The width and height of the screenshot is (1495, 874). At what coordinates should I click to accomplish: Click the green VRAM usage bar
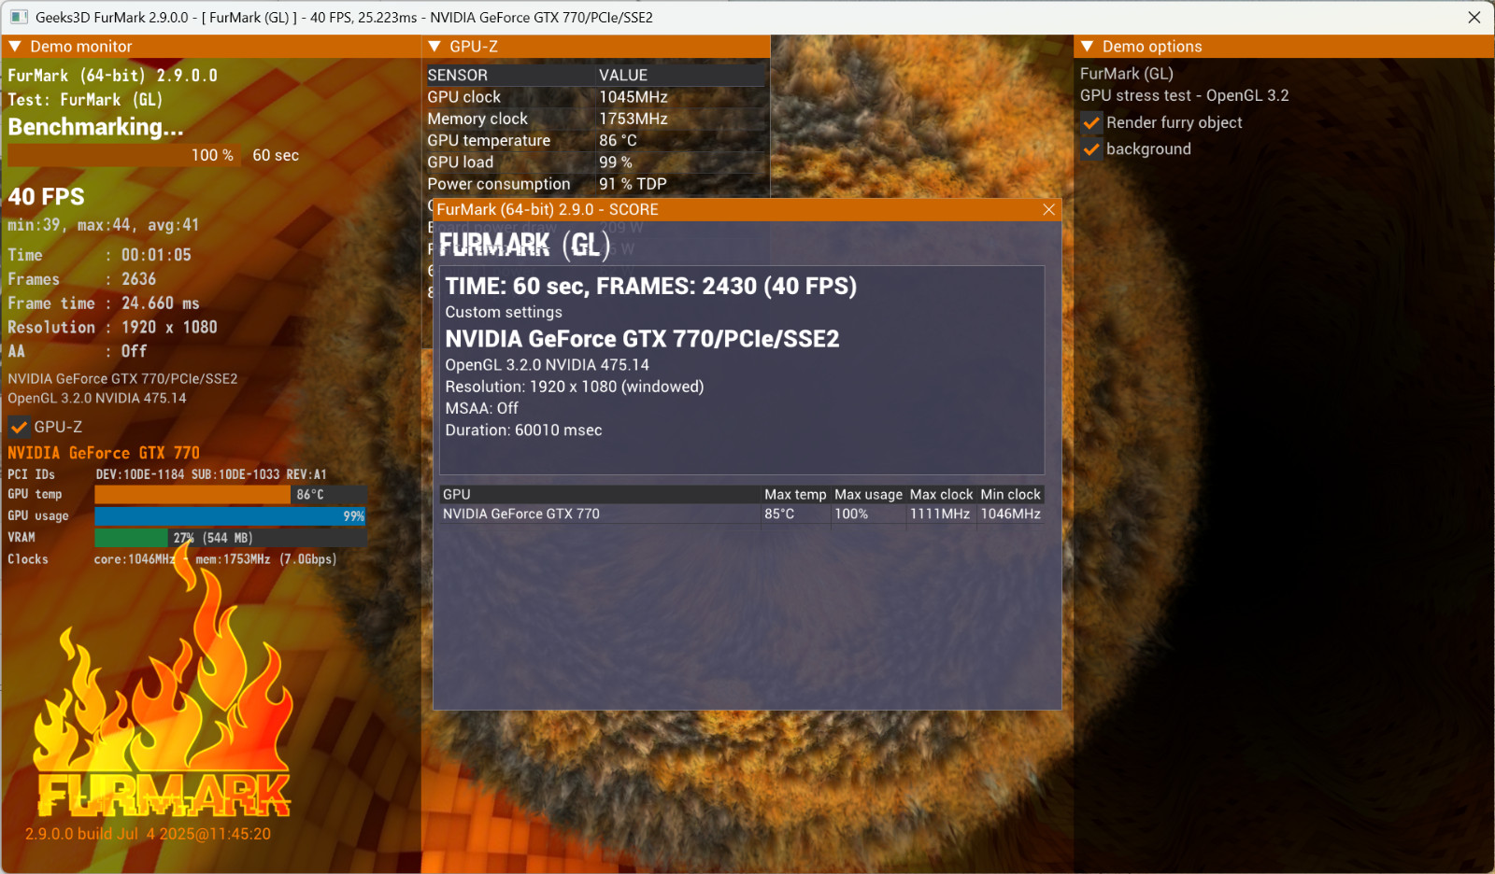coord(131,537)
